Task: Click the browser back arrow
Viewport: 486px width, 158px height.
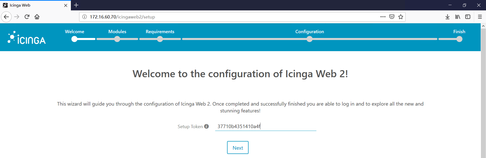Action: (x=6, y=17)
